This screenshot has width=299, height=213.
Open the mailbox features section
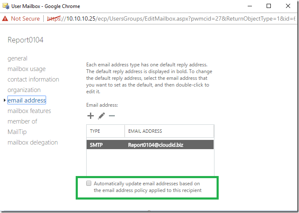tap(29, 110)
